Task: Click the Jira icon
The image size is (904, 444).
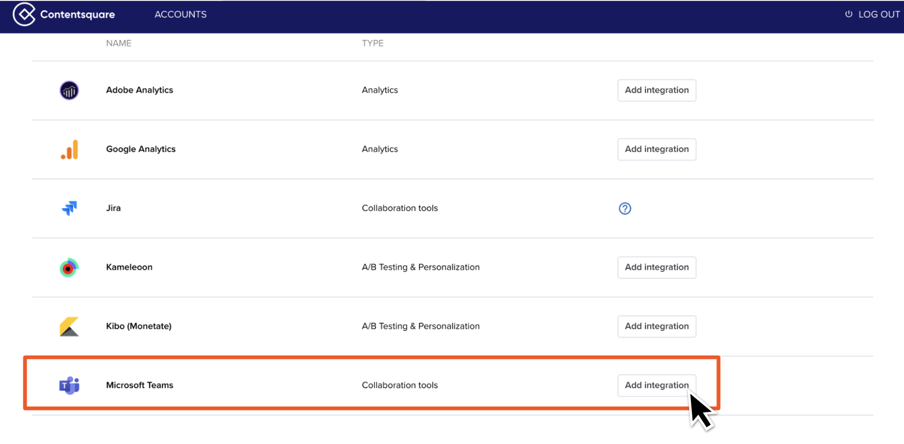Action: (69, 208)
